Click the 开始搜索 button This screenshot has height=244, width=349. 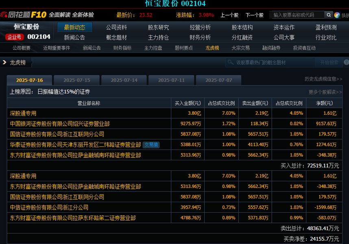tap(329, 63)
